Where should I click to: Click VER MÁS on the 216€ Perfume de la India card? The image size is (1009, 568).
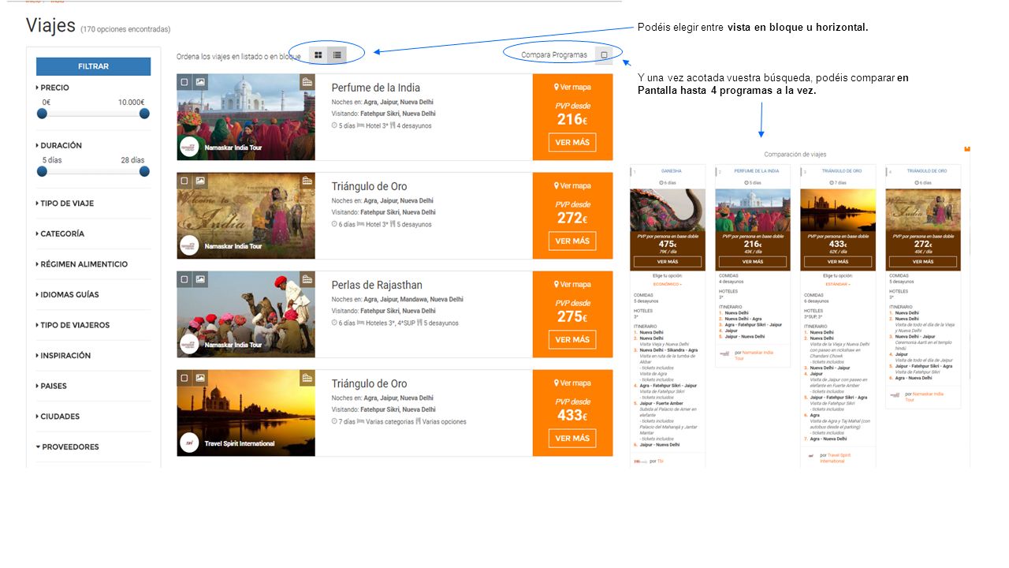coord(572,143)
